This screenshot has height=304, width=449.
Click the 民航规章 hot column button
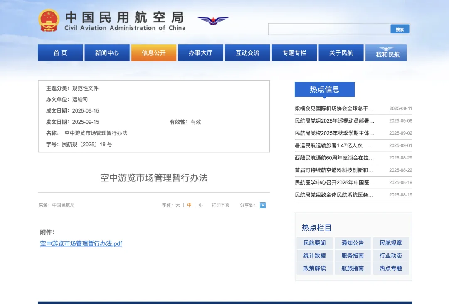coord(390,243)
